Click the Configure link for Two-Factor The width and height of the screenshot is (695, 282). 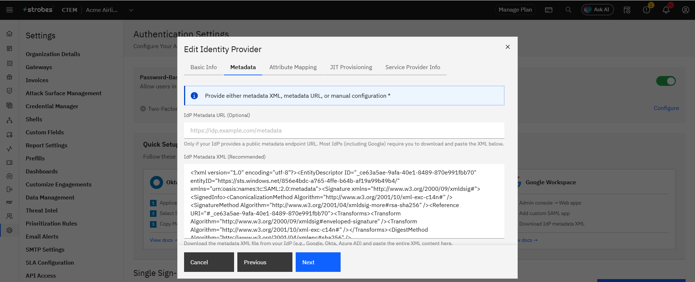666,108
